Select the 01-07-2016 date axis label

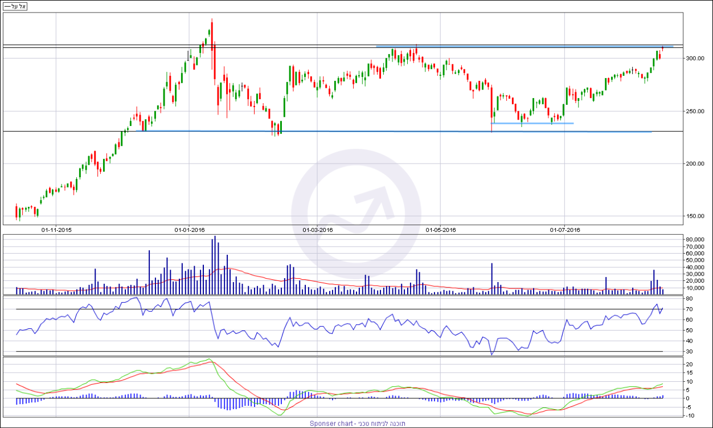[564, 230]
